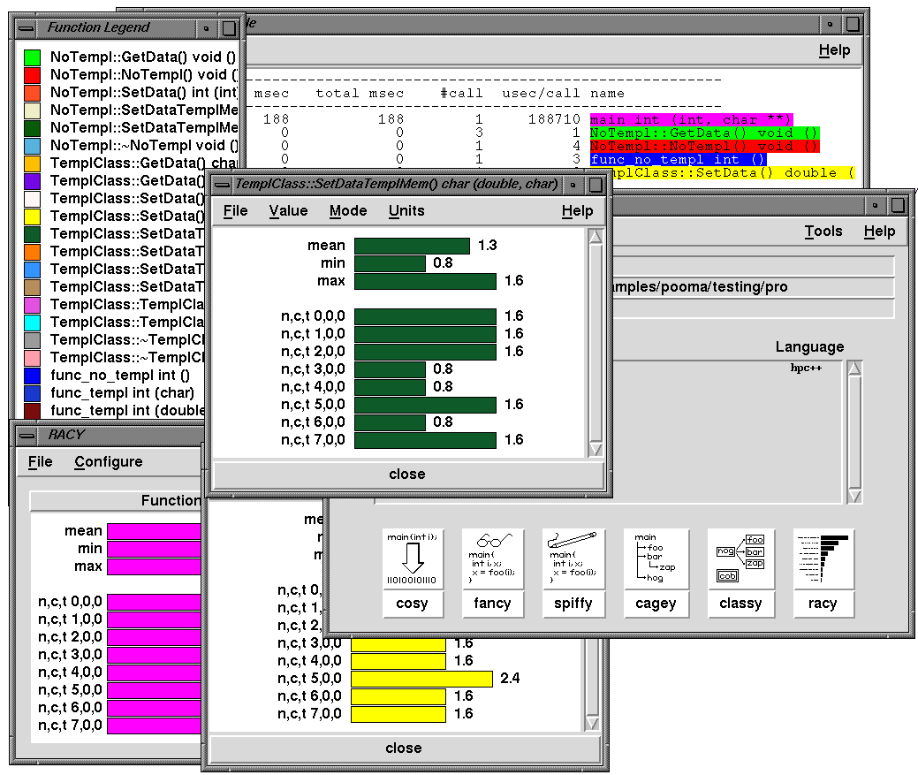The height and width of the screenshot is (775, 918).
Task: Open Function Legend window menu button
Action: click(26, 27)
